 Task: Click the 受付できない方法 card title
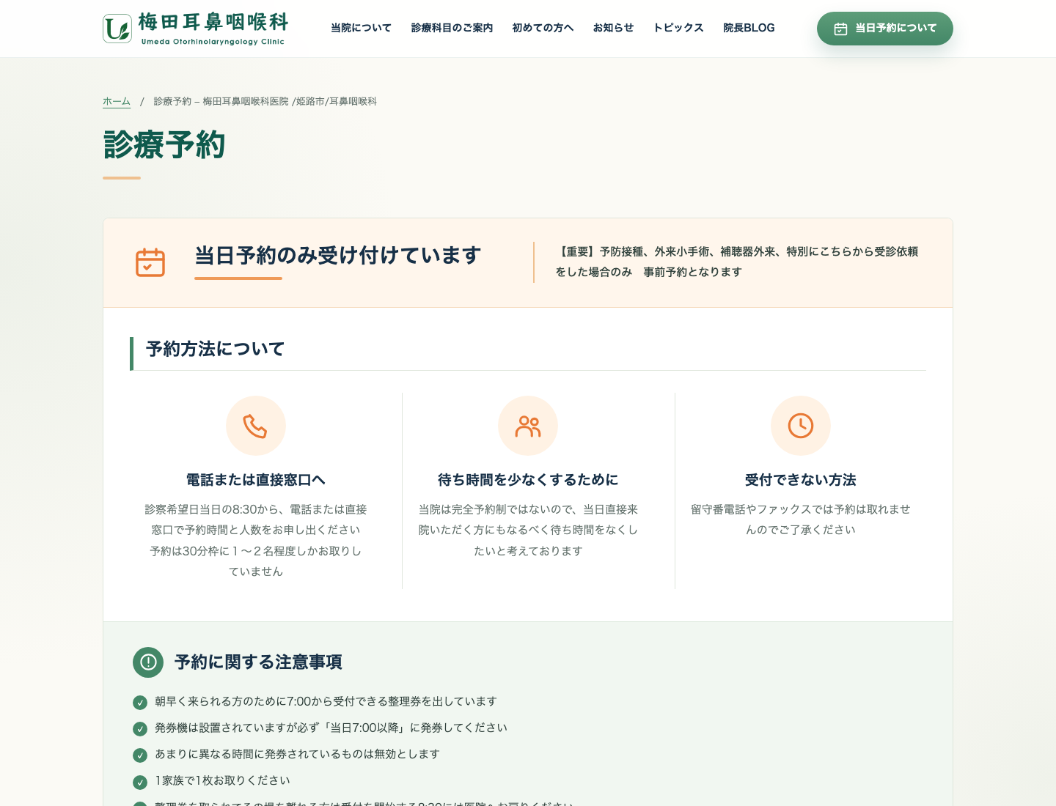click(x=801, y=480)
